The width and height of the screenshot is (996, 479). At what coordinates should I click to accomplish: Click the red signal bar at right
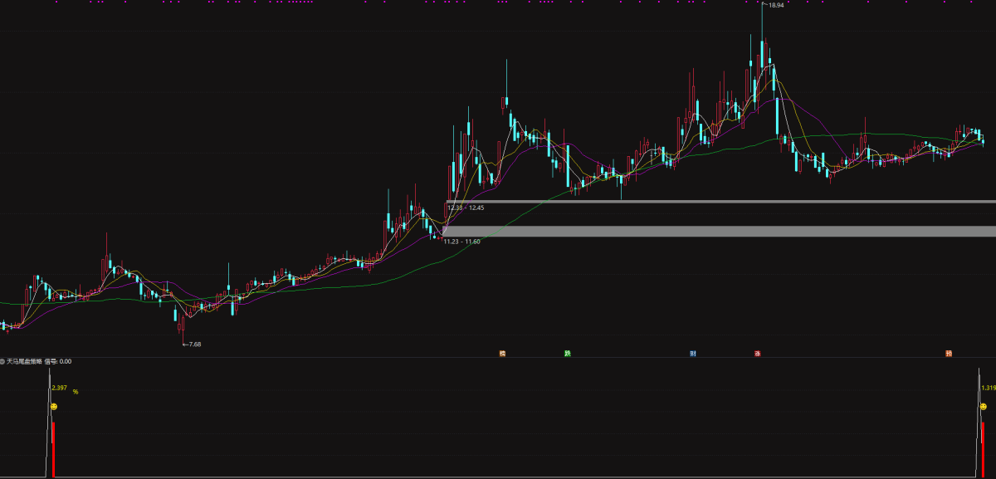tap(984, 449)
